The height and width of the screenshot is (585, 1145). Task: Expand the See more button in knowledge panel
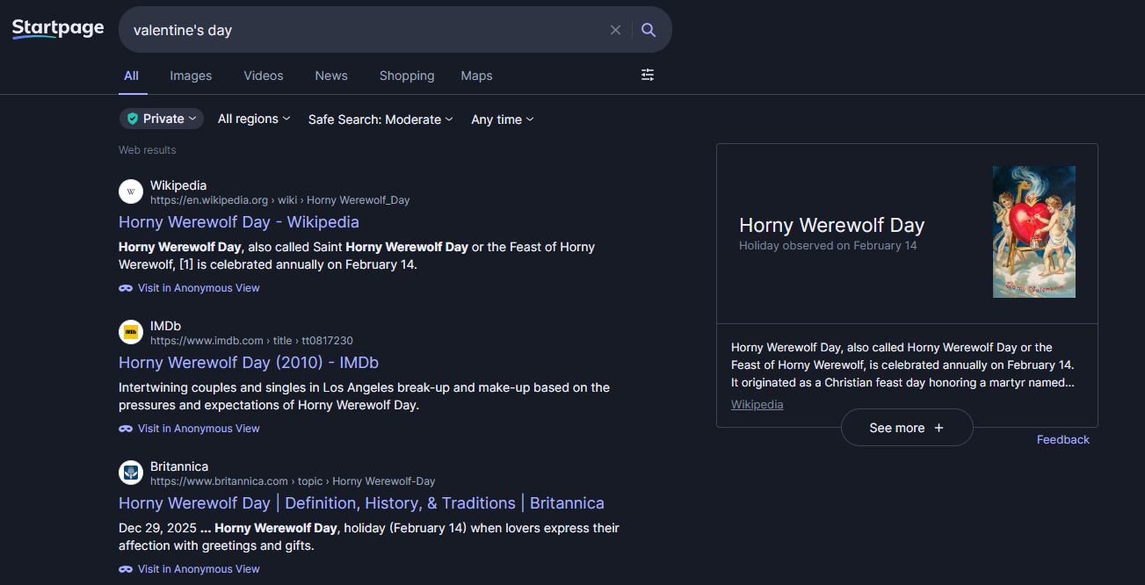[906, 428]
